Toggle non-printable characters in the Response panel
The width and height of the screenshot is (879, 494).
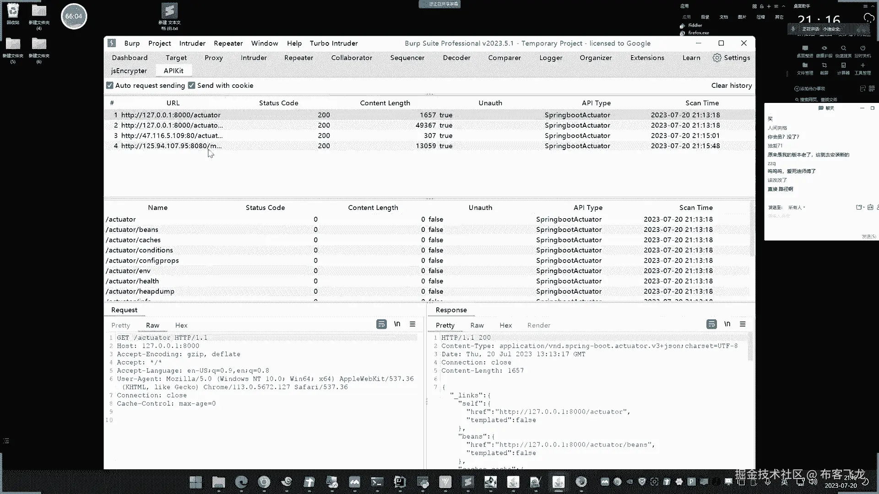727,324
